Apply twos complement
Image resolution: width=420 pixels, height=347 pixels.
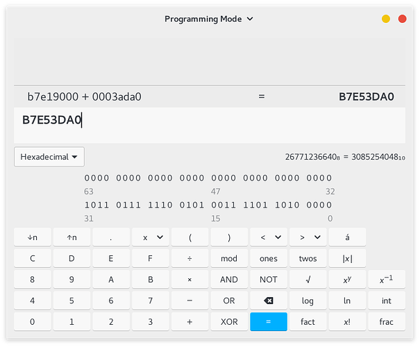click(308, 258)
